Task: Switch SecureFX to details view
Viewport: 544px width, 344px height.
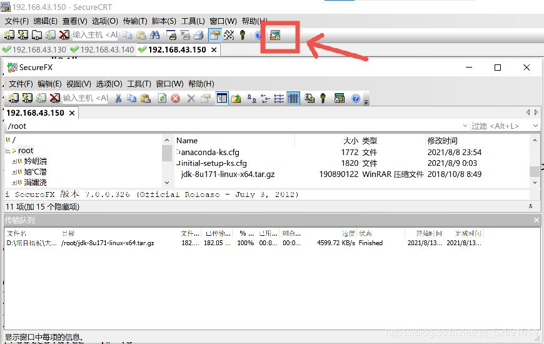Action: (x=293, y=99)
